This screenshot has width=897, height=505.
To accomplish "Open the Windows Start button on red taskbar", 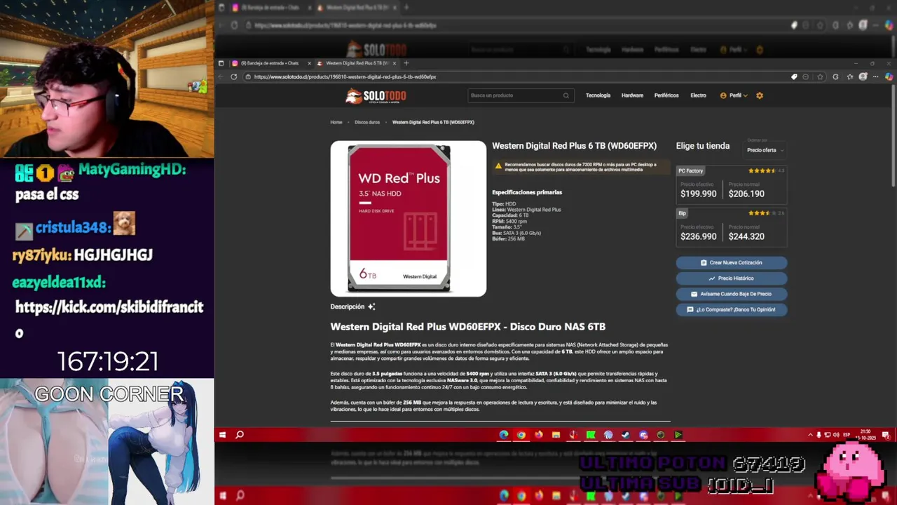I will click(x=222, y=435).
